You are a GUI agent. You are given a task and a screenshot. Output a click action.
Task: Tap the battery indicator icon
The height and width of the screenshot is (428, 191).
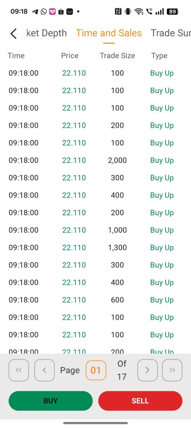[x=173, y=11]
